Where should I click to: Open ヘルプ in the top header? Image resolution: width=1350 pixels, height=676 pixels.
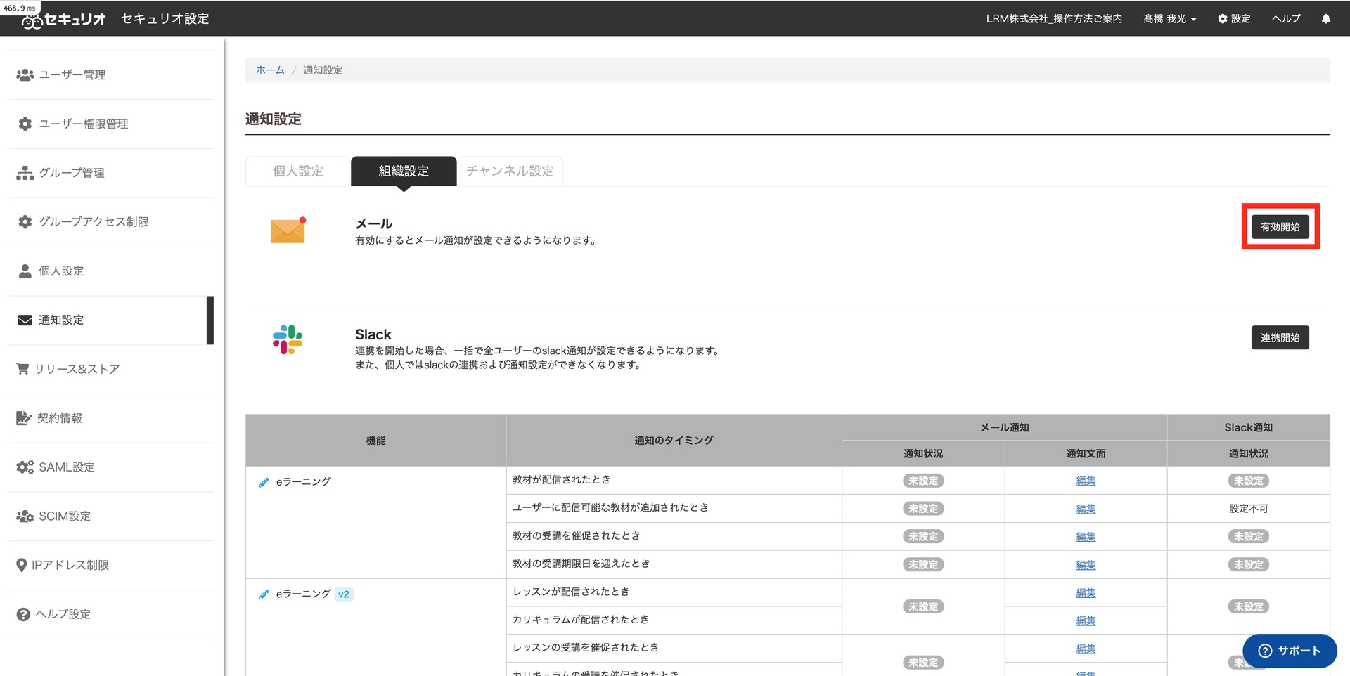click(1286, 19)
